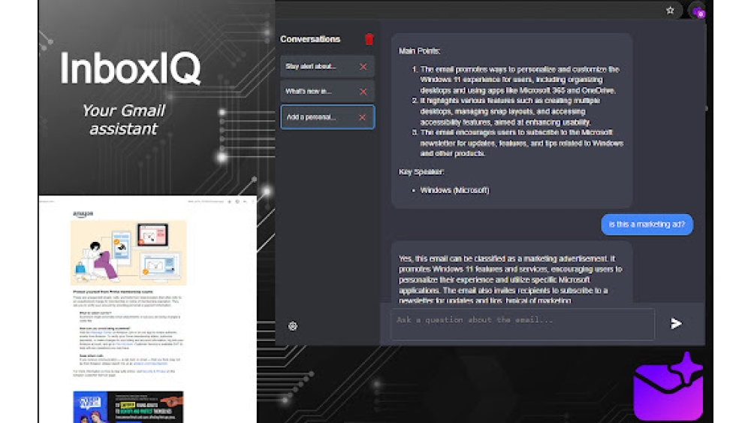
Task: Click the purple InboxIQ envelope logo
Action: coord(668,386)
